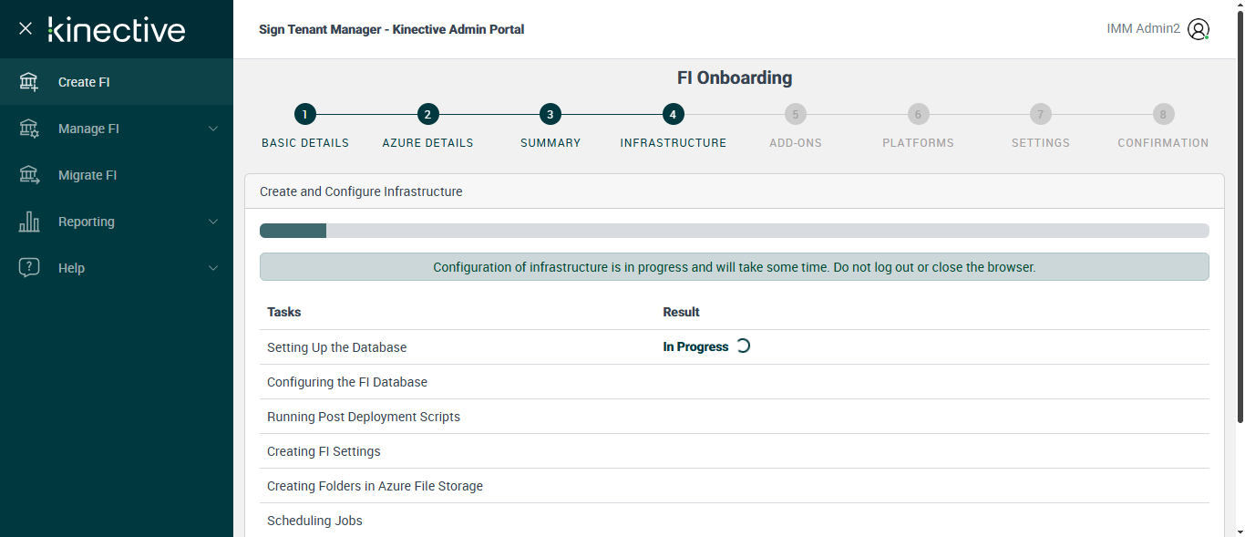The width and height of the screenshot is (1245, 537).
Task: Click the Kinective logo
Action: coord(117,29)
